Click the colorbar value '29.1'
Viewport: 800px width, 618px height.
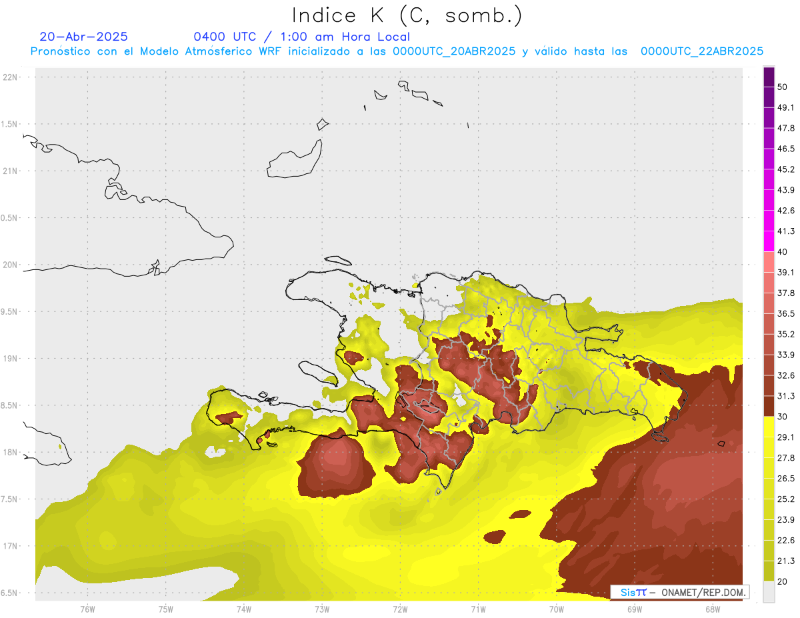click(786, 437)
